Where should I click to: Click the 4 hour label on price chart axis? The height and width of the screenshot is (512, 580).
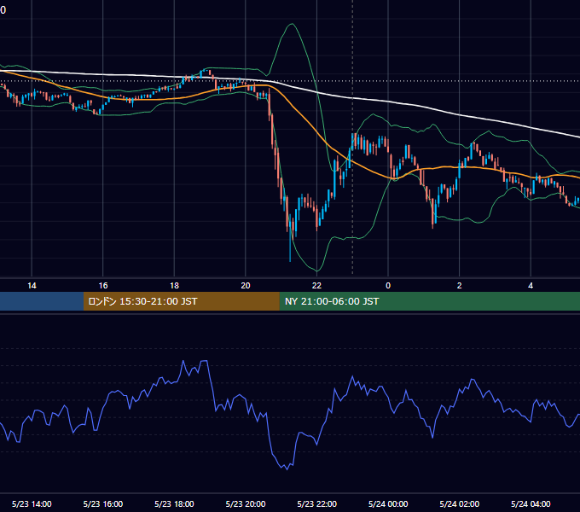coord(531,286)
